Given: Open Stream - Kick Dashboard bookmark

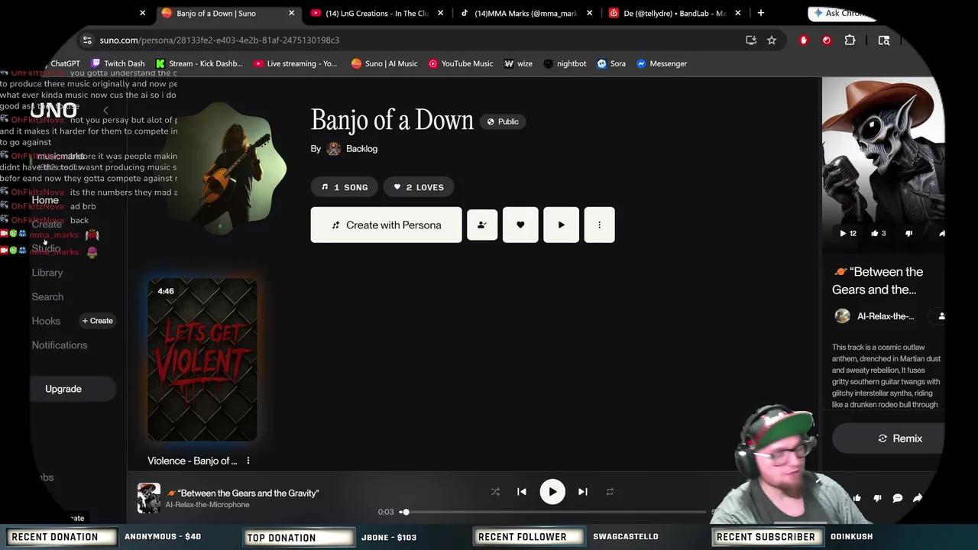Looking at the screenshot, I should coord(199,64).
